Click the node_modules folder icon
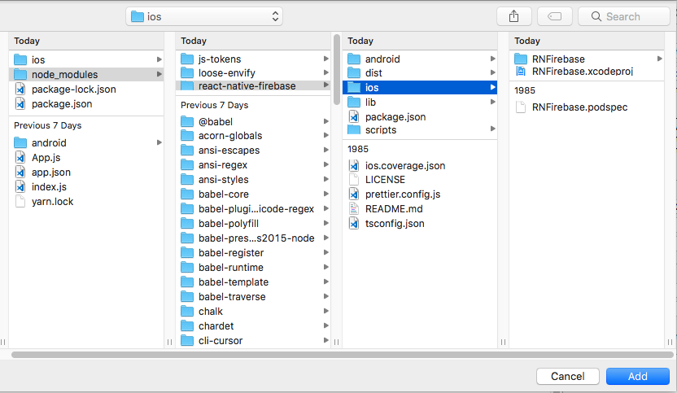This screenshot has width=677, height=393. point(20,74)
